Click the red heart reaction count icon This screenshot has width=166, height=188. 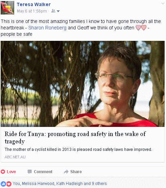pyautogui.click(x=9, y=184)
